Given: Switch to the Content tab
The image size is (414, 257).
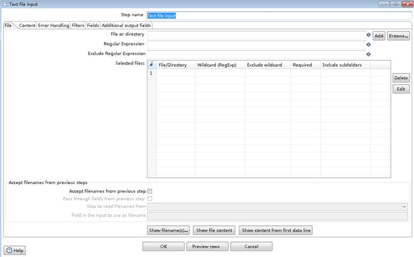Looking at the screenshot, I should pyautogui.click(x=27, y=25).
